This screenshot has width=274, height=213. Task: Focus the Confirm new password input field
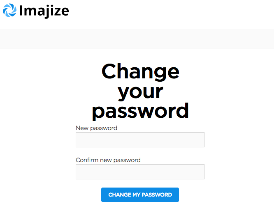[140, 172]
